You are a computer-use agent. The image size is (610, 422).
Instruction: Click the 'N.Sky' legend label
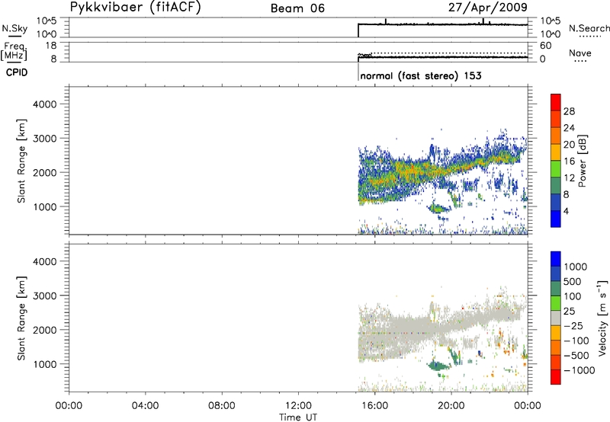[14, 28]
